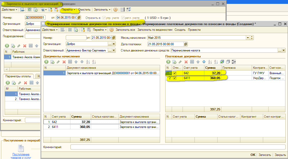Click refresh icon in Зарплата к выплате toolbar
The image size is (288, 159).
click(x=29, y=10)
